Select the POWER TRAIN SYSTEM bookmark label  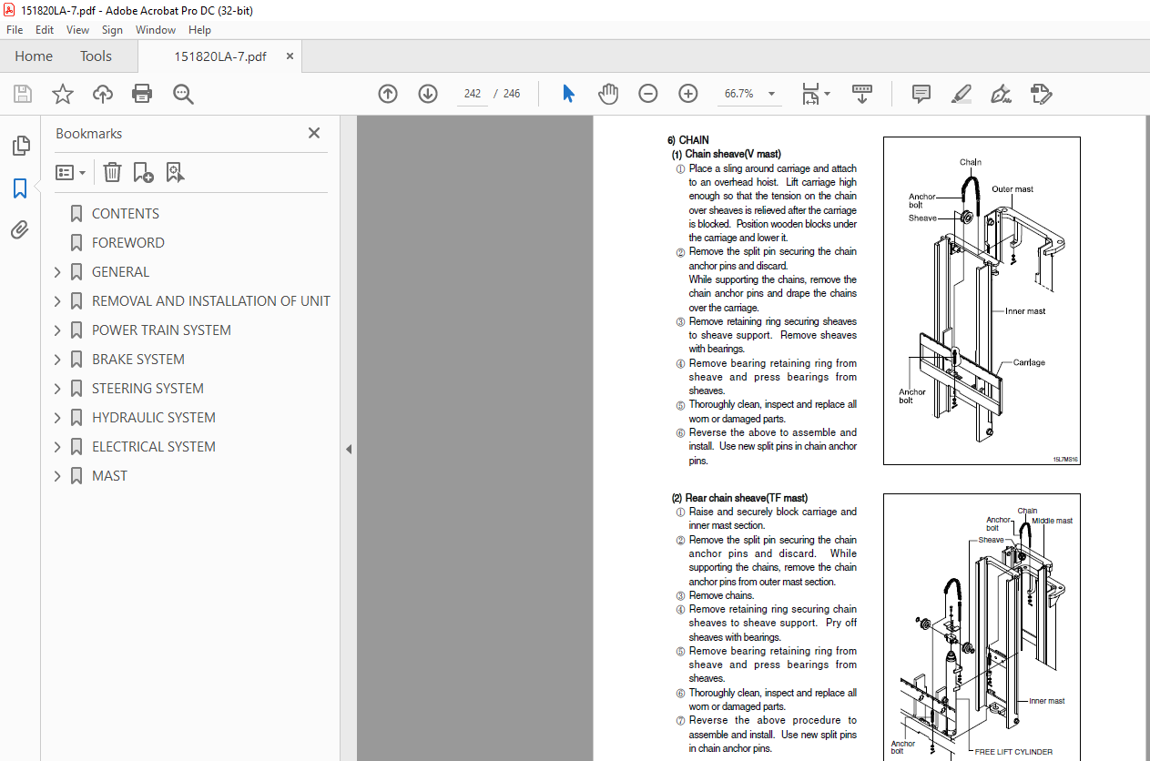click(x=161, y=330)
